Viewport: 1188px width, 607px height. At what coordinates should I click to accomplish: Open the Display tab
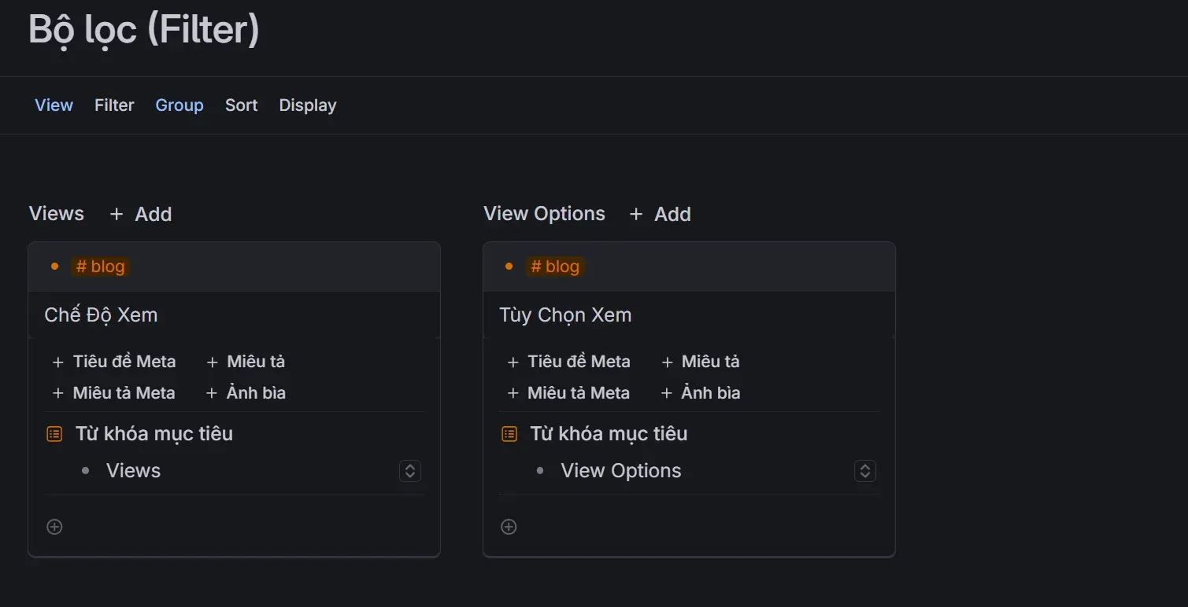click(x=308, y=105)
